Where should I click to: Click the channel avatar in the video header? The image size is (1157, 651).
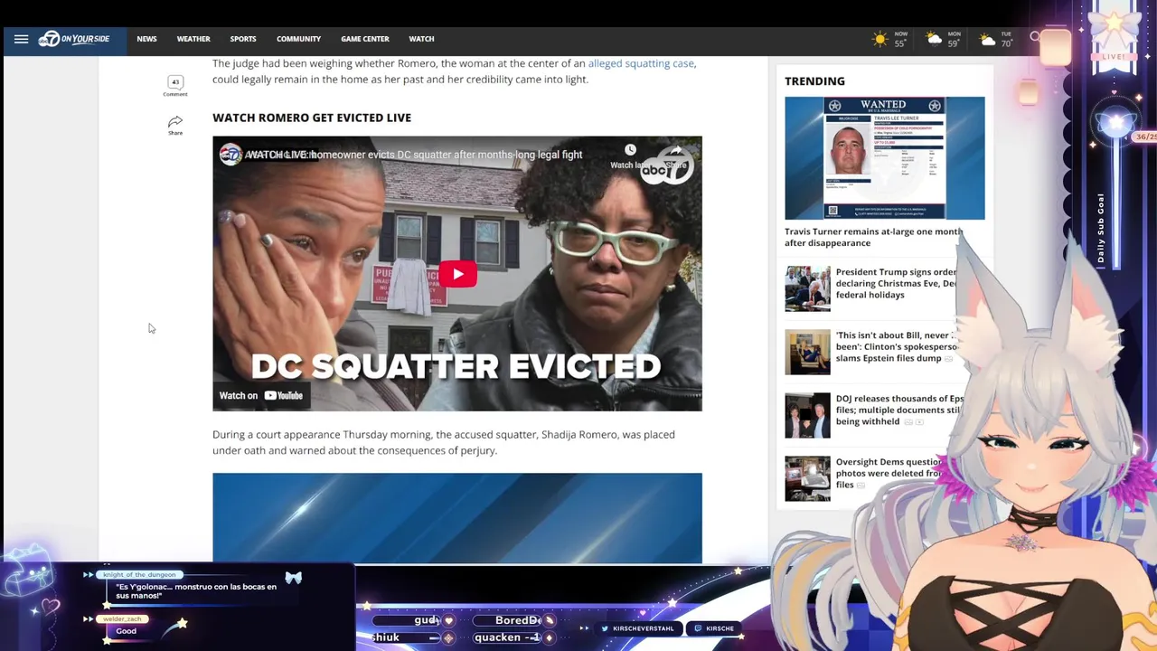click(230, 155)
